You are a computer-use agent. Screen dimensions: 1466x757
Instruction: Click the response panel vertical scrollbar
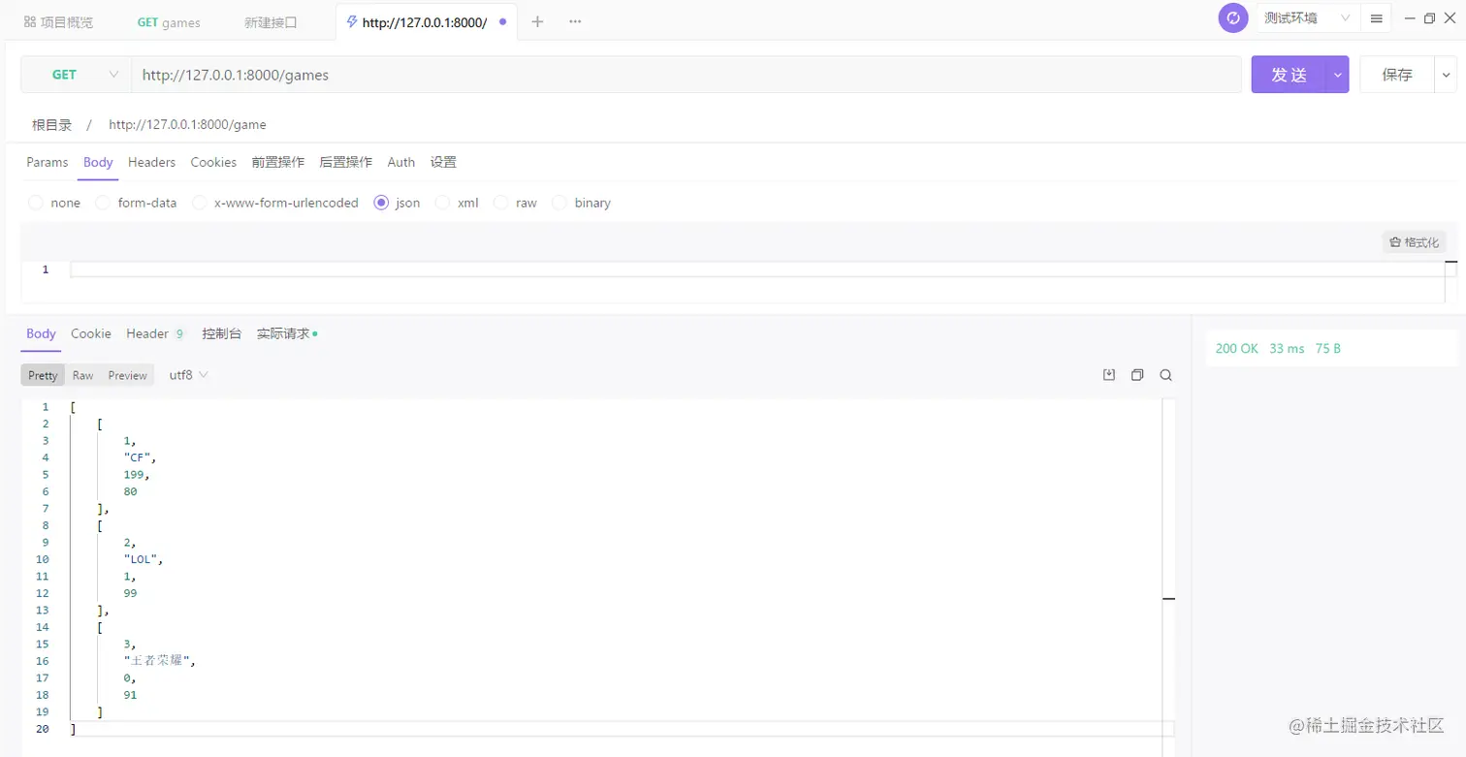1168,572
